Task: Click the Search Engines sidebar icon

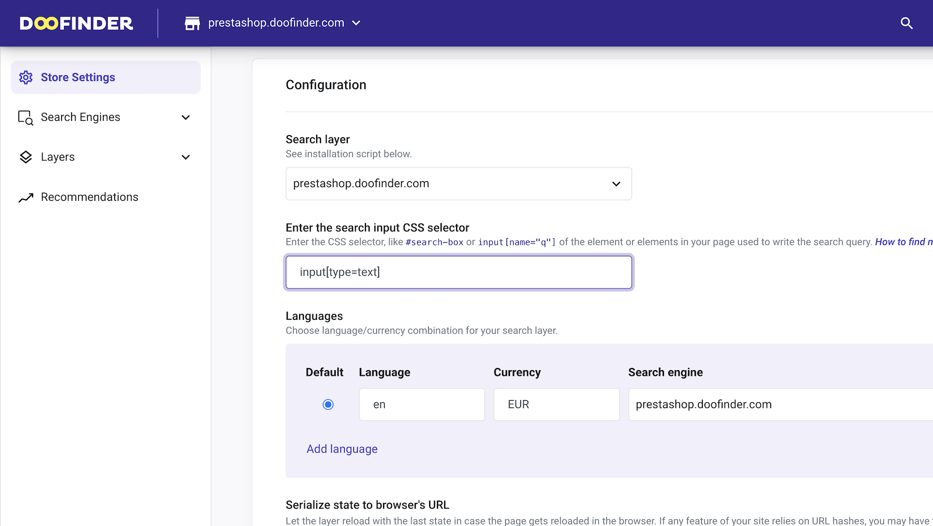Action: (26, 118)
